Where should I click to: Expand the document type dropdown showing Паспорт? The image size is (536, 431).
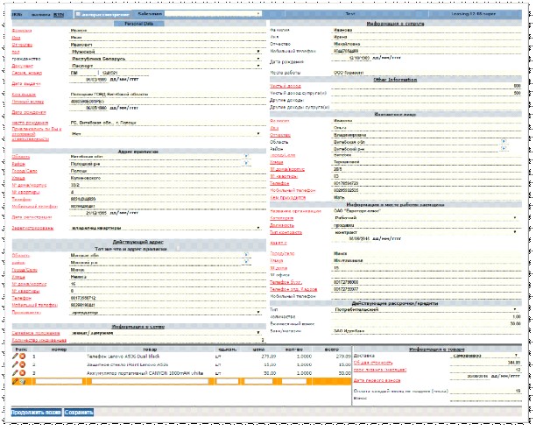(166, 66)
